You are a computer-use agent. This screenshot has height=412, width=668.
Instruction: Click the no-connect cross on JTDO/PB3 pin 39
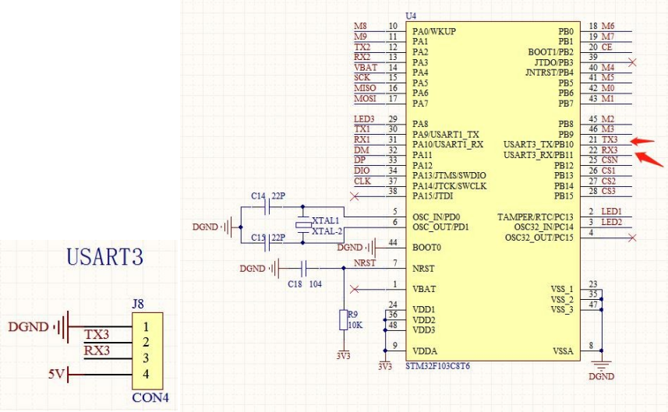[632, 62]
